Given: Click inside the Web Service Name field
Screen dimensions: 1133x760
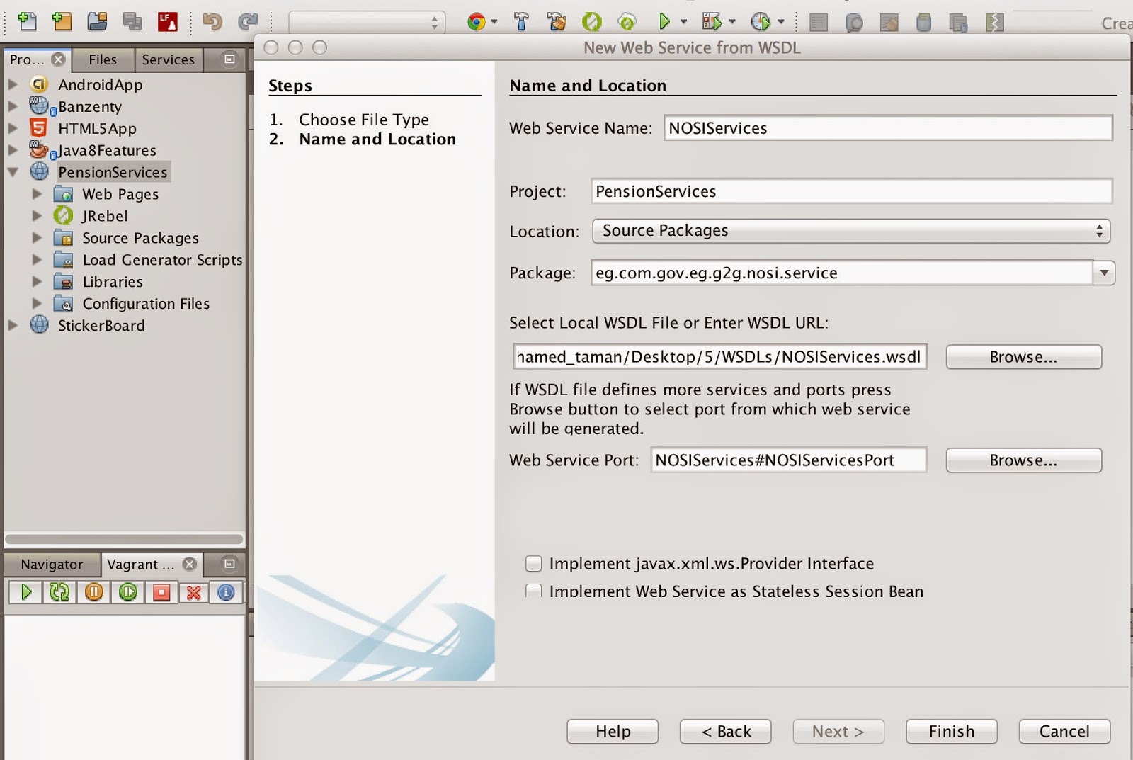Looking at the screenshot, I should [x=885, y=128].
